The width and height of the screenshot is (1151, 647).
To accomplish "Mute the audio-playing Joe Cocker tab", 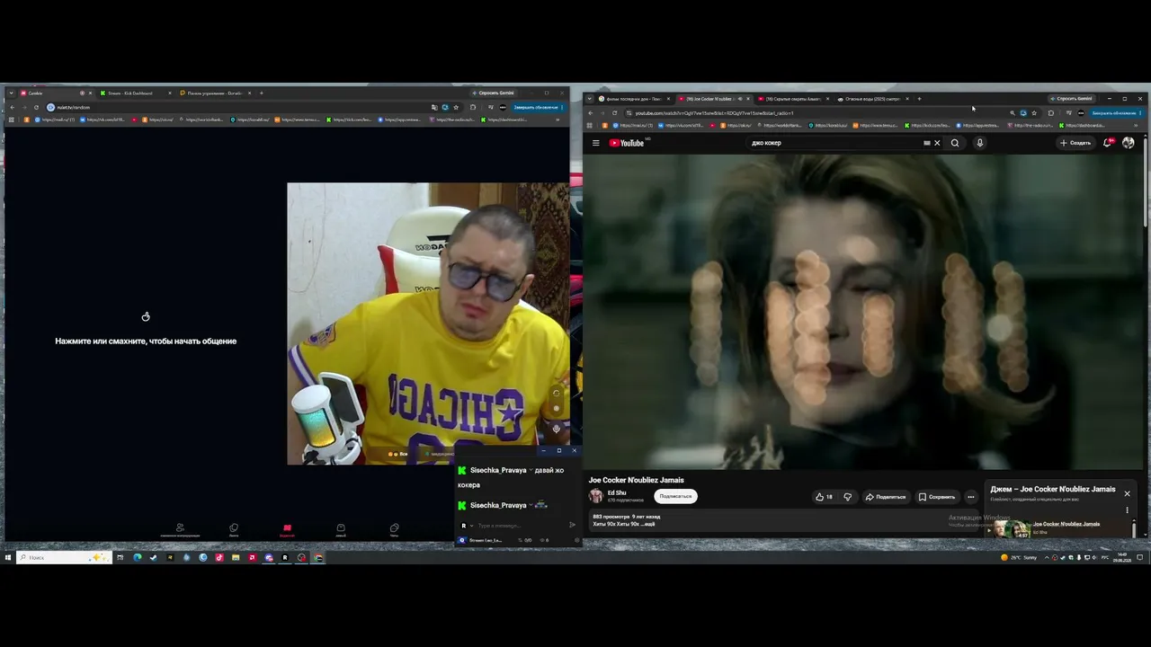I will [740, 99].
